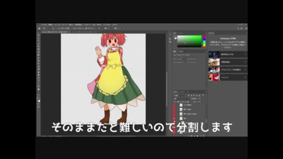
Task: Switch to the Paths tab in Layers panel
Action: 188,92
